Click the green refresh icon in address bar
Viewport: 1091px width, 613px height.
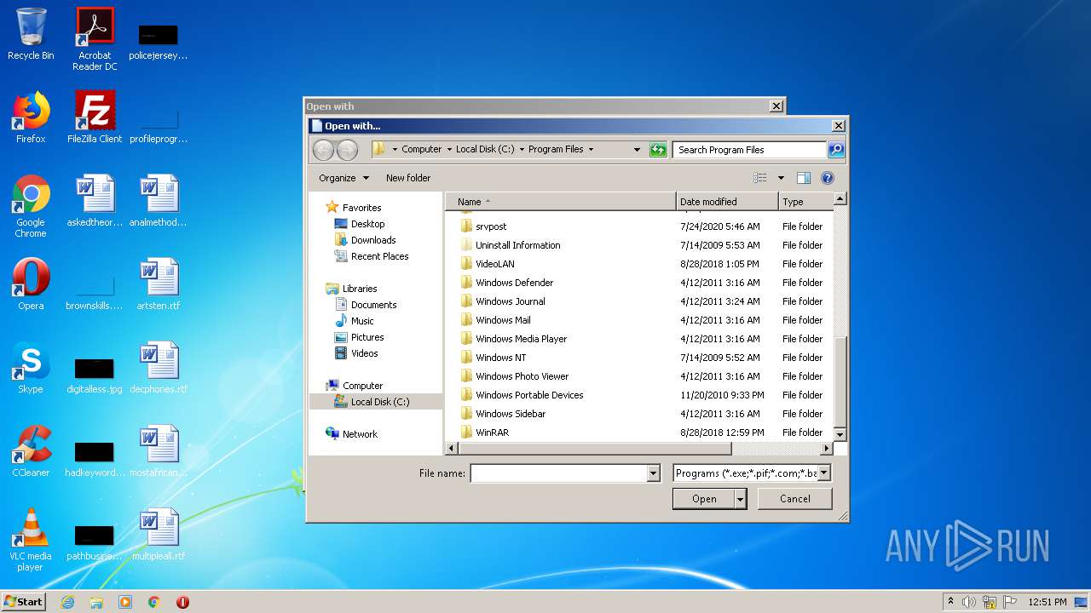[x=657, y=150]
